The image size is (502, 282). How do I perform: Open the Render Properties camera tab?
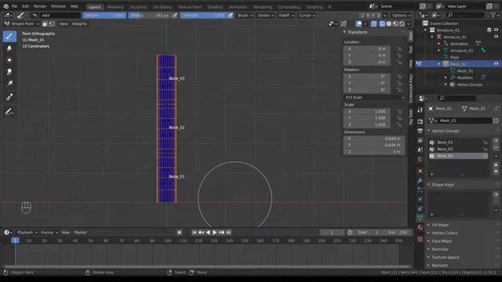tap(420, 122)
